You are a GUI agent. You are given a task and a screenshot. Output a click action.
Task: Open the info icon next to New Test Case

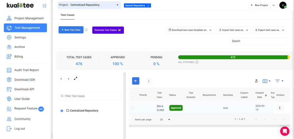tap(86, 30)
